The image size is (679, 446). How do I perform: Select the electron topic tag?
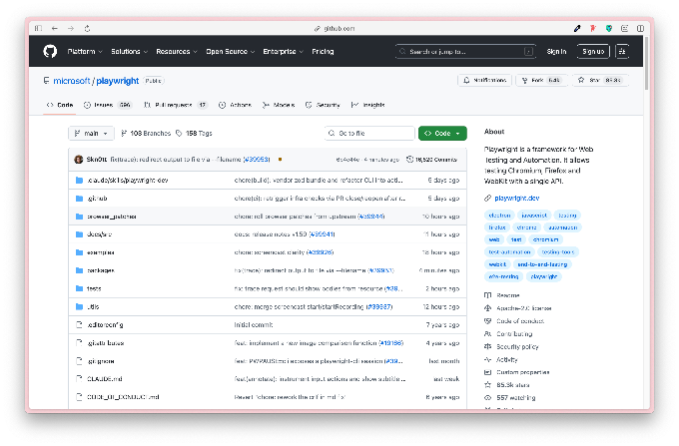click(499, 215)
